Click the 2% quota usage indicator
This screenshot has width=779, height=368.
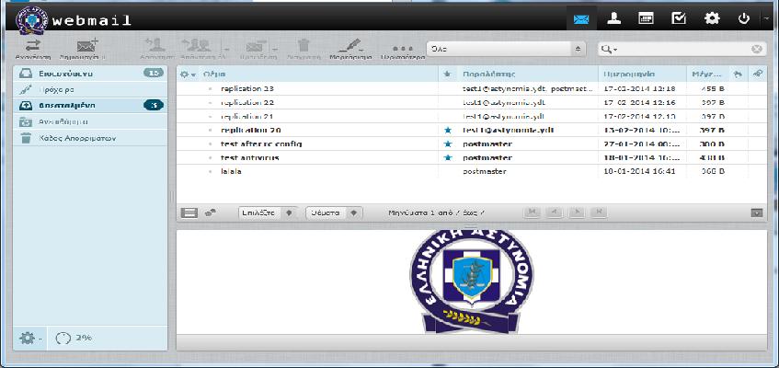click(74, 338)
